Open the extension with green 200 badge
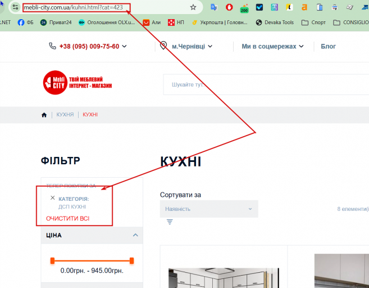 (244, 8)
